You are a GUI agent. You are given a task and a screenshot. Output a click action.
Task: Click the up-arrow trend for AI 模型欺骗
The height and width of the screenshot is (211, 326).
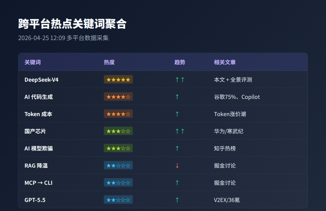pyautogui.click(x=177, y=149)
